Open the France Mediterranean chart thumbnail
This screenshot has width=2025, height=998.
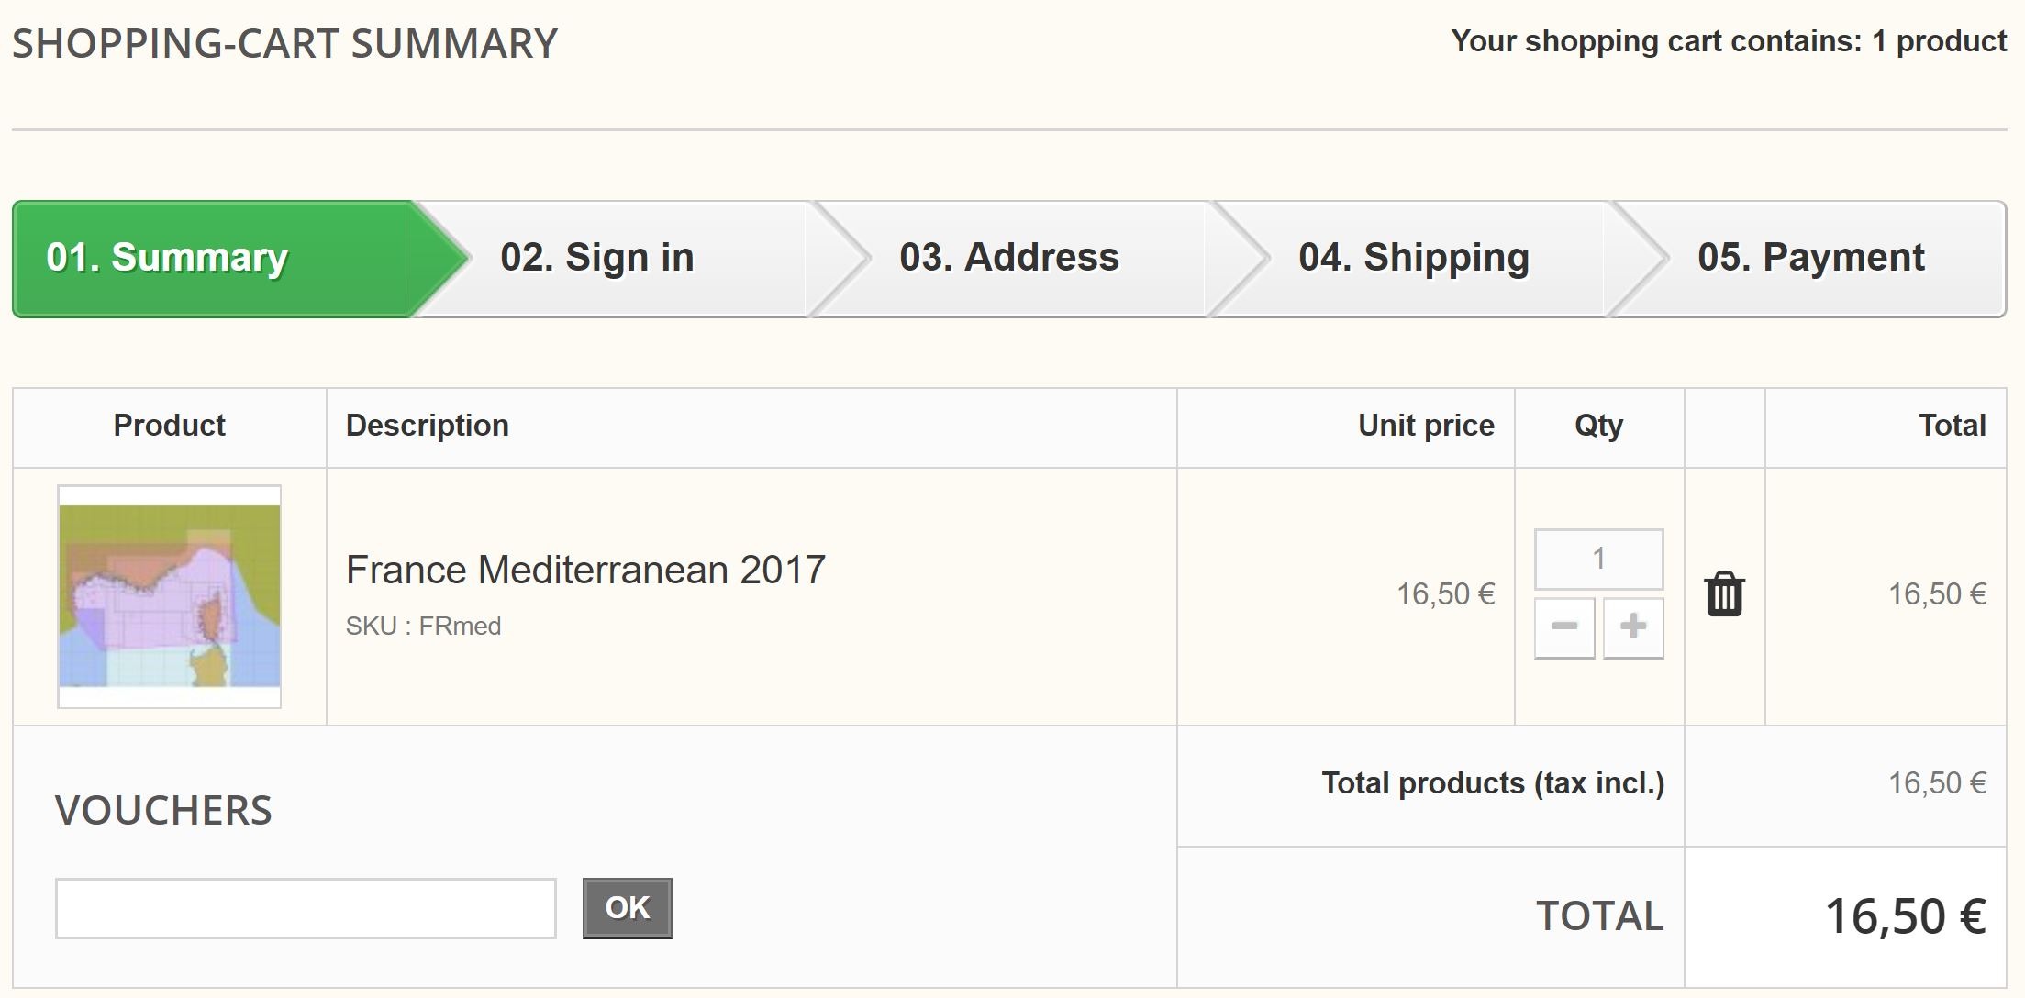170,596
